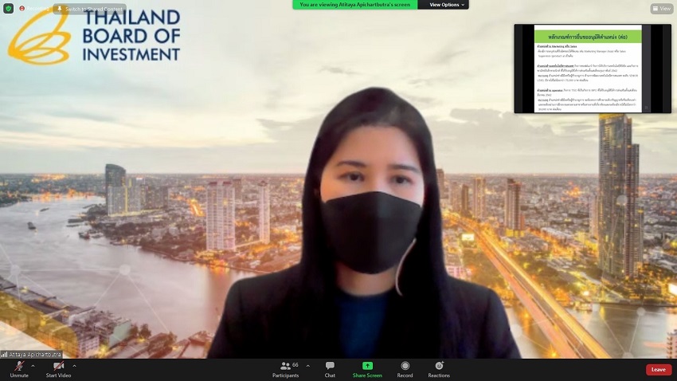677x381 pixels.
Task: Open View Options dropdown
Action: [447, 5]
